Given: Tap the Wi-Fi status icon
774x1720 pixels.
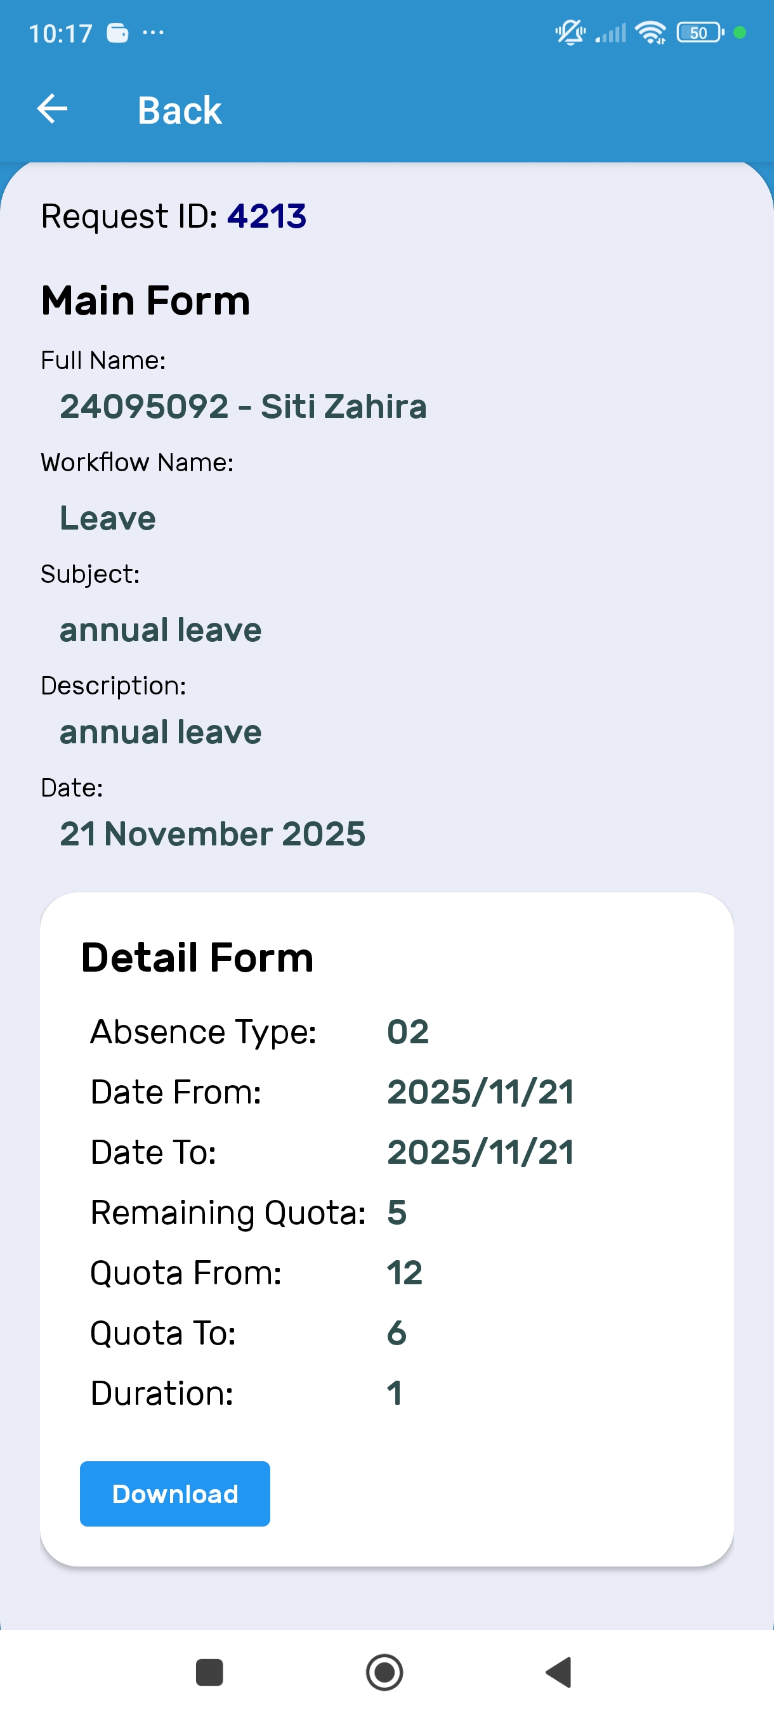Looking at the screenshot, I should point(650,32).
